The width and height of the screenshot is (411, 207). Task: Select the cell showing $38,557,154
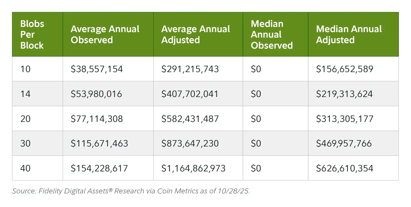(97, 69)
